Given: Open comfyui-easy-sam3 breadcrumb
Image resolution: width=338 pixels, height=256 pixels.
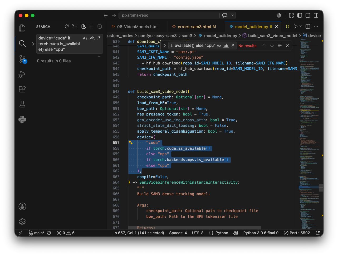Looking at the screenshot, I should tap(157, 36).
